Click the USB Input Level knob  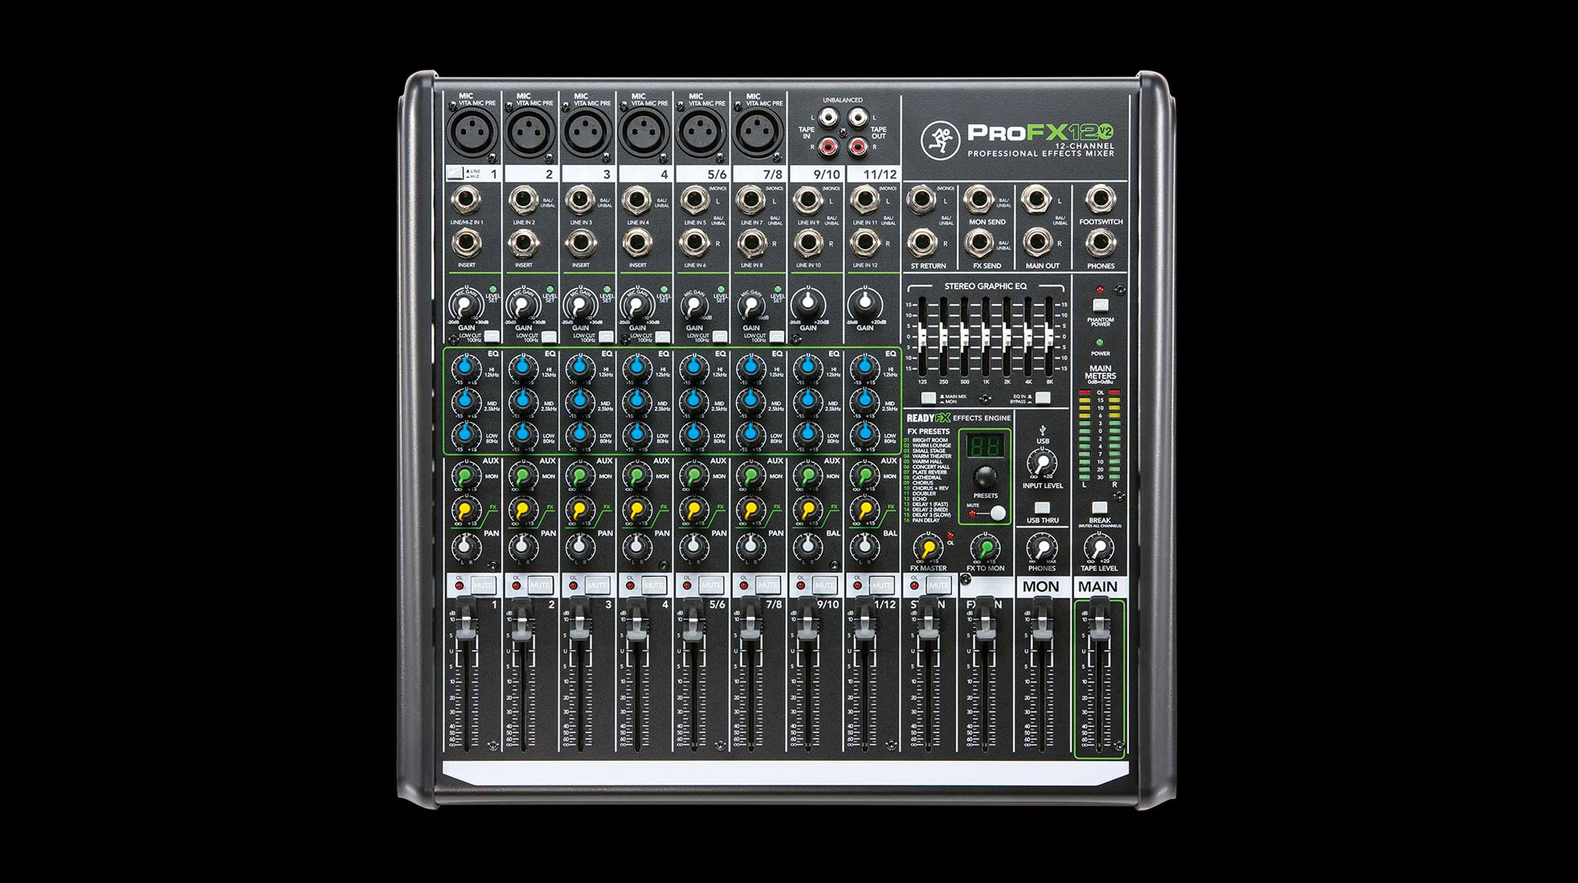[x=1043, y=464]
